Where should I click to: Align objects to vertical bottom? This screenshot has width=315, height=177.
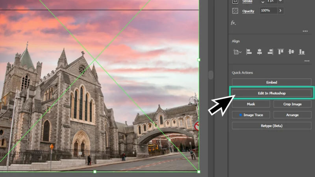(302, 52)
